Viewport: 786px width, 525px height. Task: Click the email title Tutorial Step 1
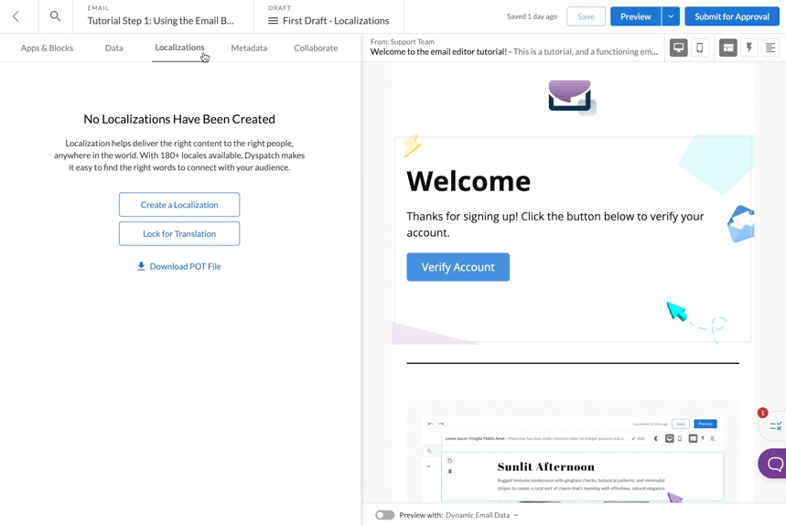pyautogui.click(x=161, y=21)
